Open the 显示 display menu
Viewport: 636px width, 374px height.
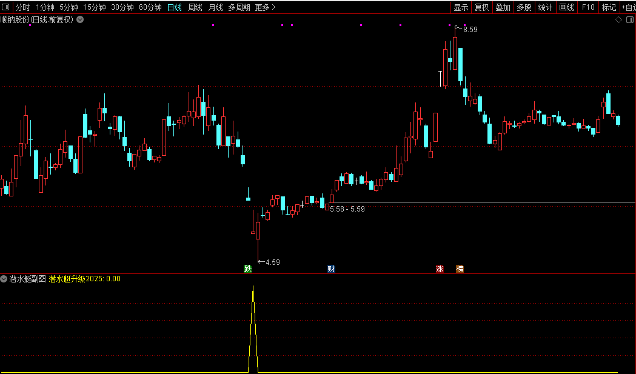(x=461, y=7)
